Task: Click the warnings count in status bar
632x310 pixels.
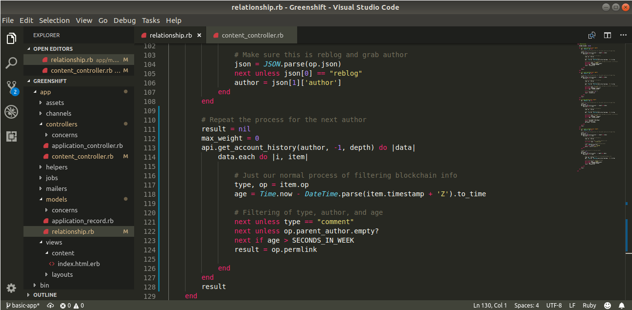Action: click(78, 306)
